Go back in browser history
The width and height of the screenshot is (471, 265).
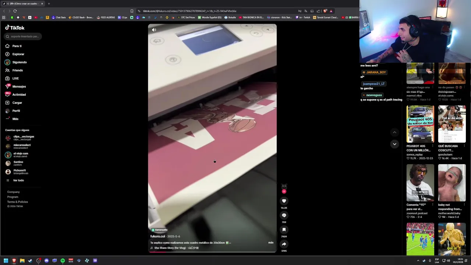[4, 11]
